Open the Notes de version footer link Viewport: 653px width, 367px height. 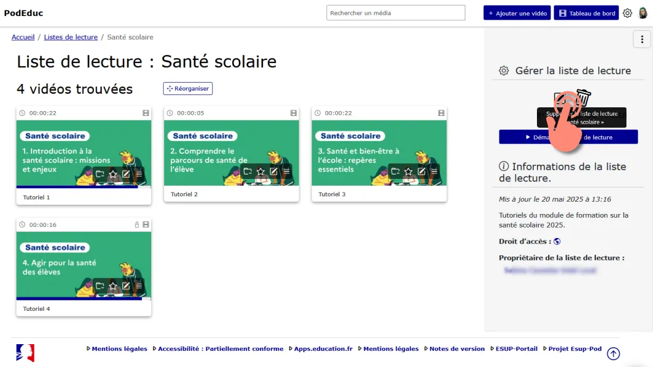coord(457,348)
